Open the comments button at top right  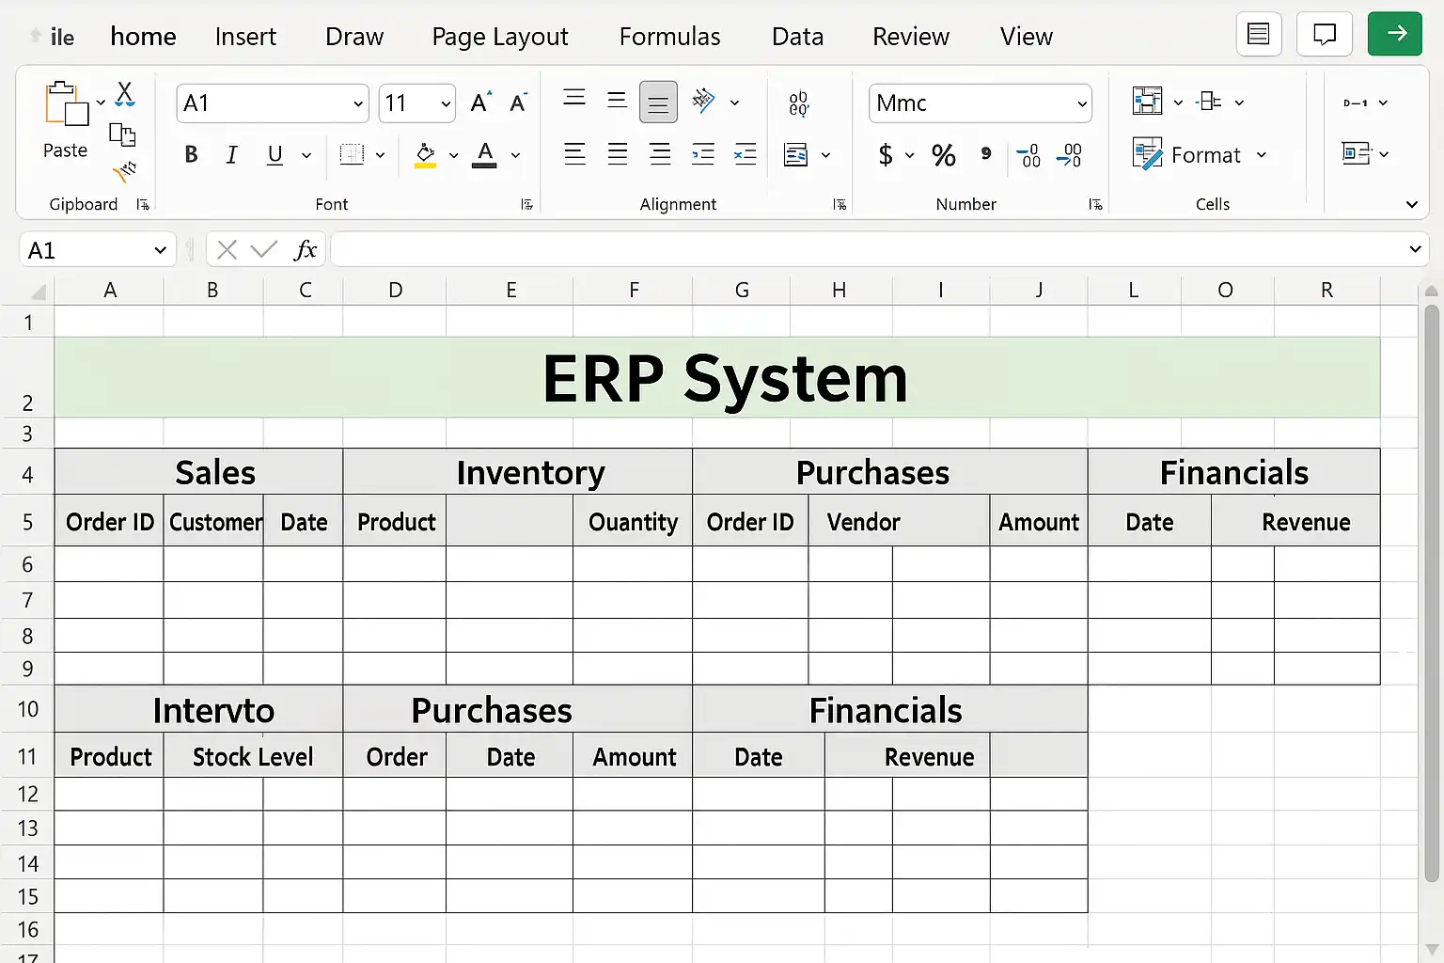(1324, 35)
